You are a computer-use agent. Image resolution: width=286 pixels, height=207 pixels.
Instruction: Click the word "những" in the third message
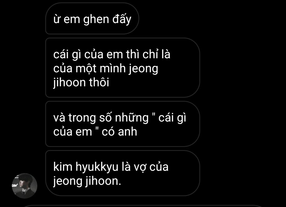pos(132,118)
